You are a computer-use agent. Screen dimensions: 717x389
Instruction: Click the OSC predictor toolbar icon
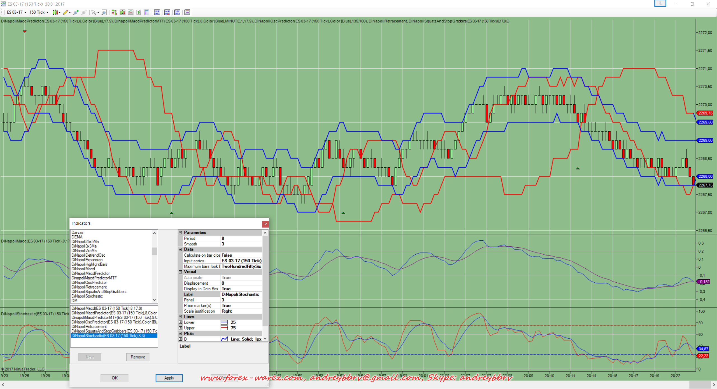click(x=177, y=12)
